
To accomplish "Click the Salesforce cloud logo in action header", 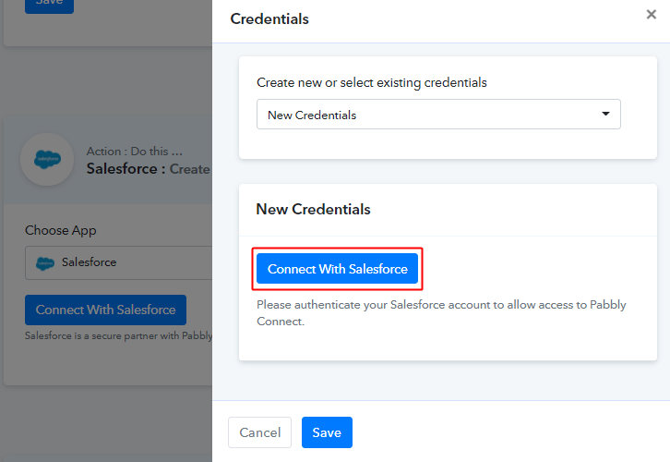I will [x=47, y=160].
